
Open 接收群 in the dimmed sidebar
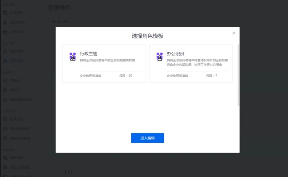pyautogui.click(x=12, y=90)
